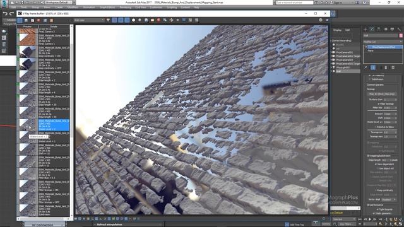The image size is (404, 227).
Task: Click the Texmap Map #3 Brick_Disp button
Action: coord(382,94)
